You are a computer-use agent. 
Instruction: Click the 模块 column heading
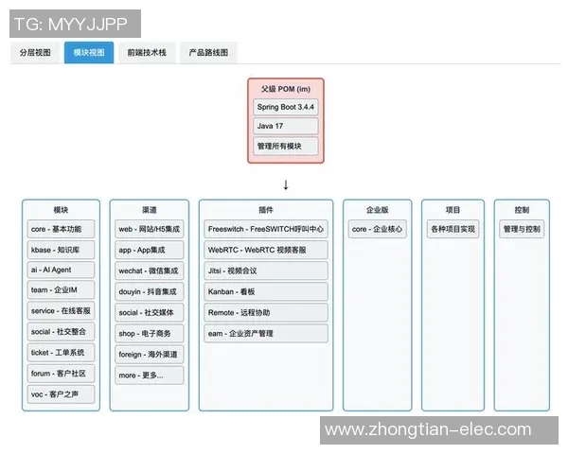coord(61,210)
